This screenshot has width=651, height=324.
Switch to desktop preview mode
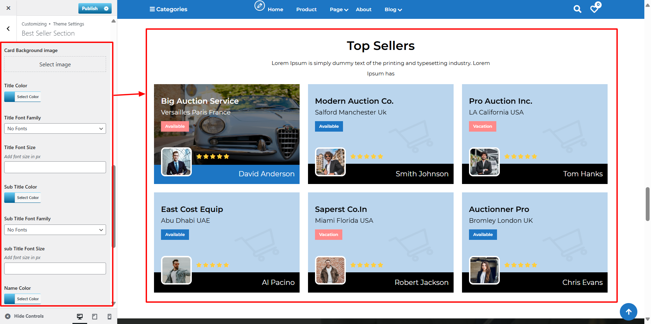click(80, 316)
